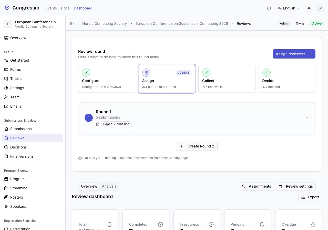Click the Owner role badge
Screen dimensions: 328x230
(x=301, y=24)
